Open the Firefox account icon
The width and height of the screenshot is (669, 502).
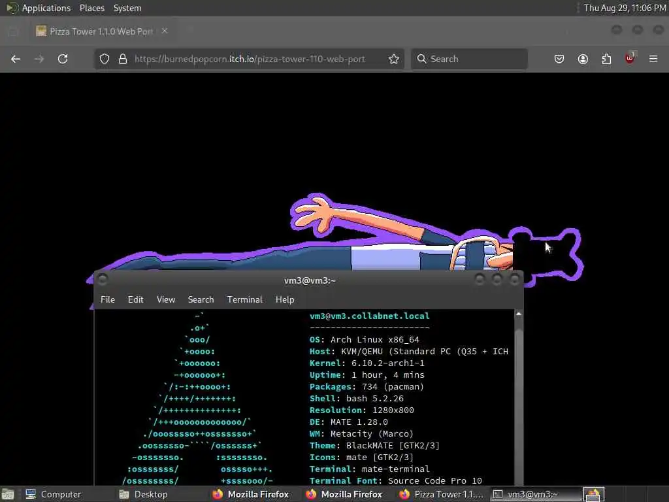[583, 59]
